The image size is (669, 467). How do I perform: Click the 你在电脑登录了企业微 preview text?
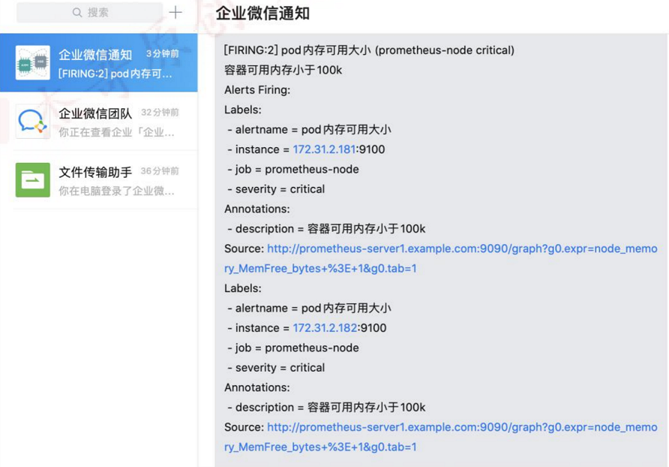tap(116, 191)
